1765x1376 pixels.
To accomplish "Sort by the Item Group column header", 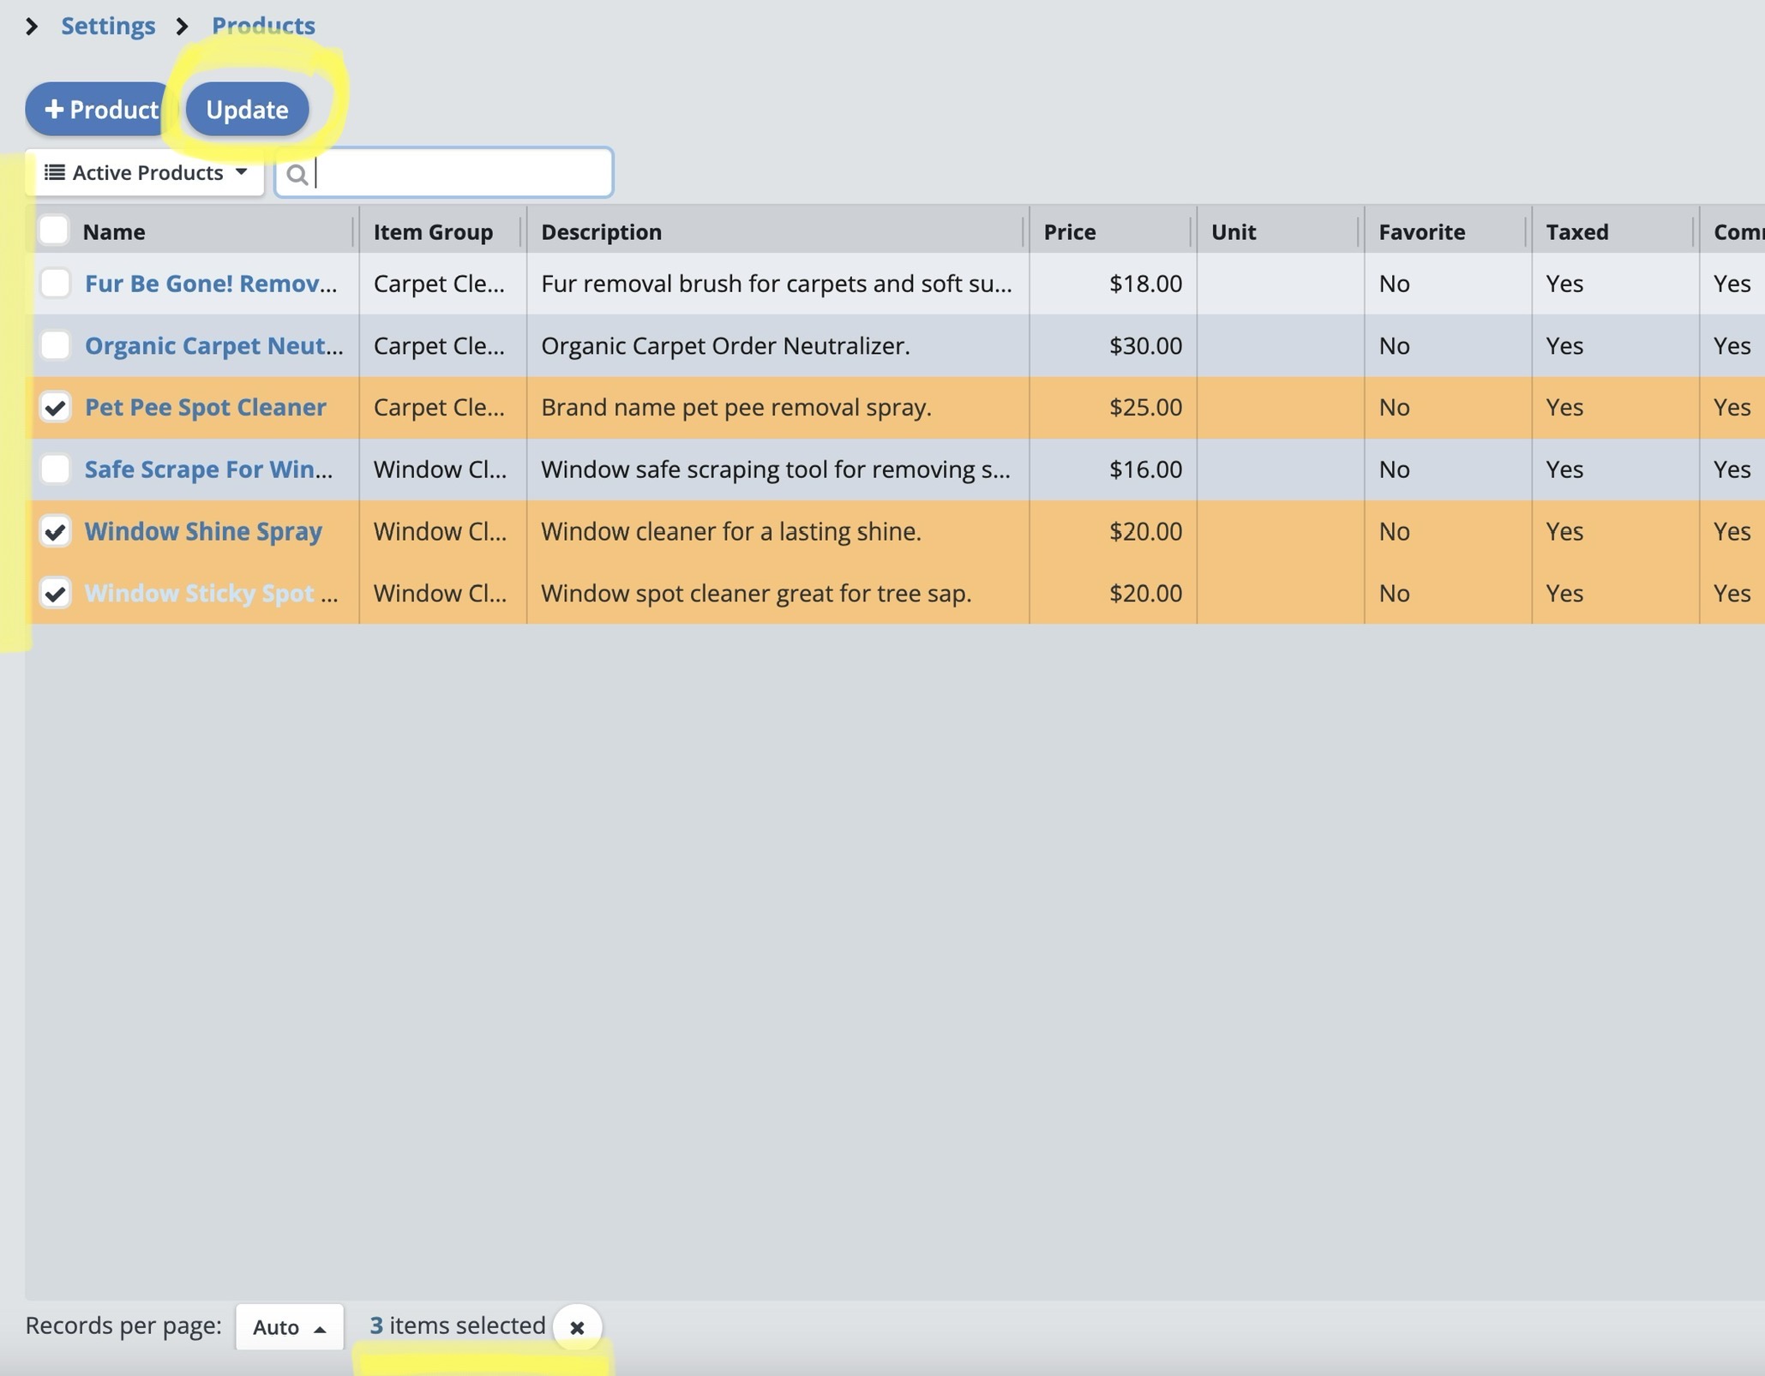I will [433, 231].
